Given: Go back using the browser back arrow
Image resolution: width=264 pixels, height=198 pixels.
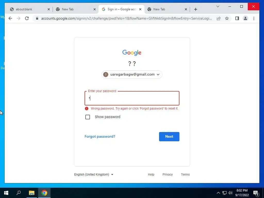Looking at the screenshot, I should coord(10,18).
